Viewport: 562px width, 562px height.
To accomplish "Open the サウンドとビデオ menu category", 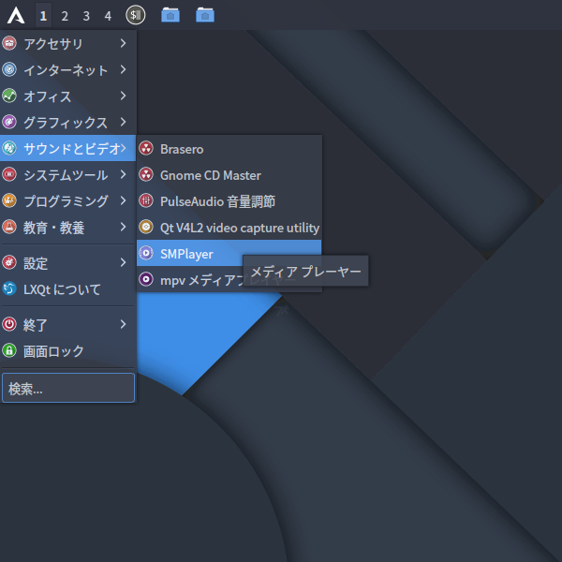I will [67, 148].
